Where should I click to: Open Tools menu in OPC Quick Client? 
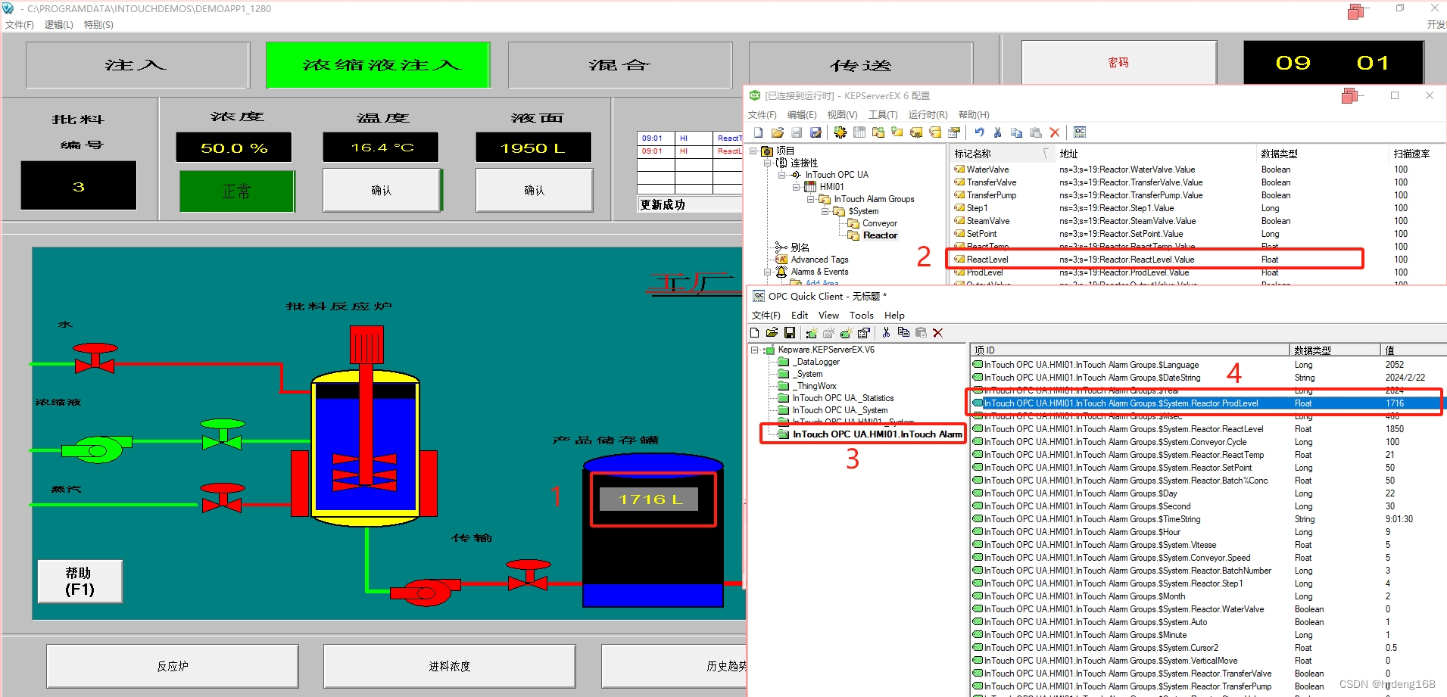(x=861, y=316)
